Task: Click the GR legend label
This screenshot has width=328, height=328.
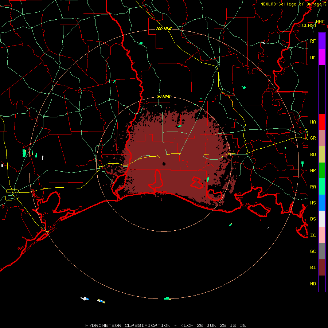Action: [313, 138]
